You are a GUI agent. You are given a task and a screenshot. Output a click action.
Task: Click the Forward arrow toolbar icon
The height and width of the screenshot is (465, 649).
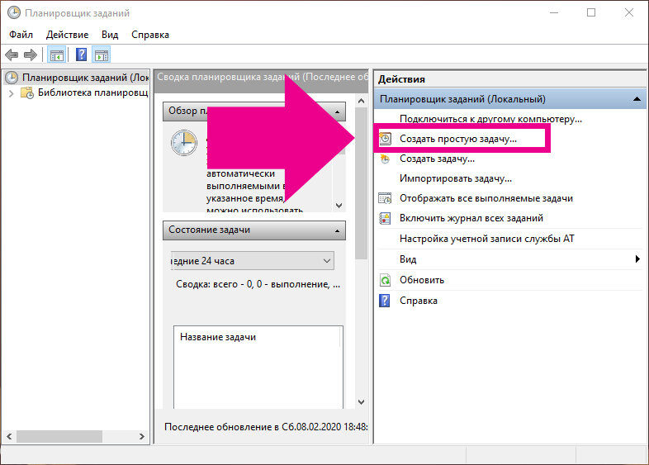(31, 55)
